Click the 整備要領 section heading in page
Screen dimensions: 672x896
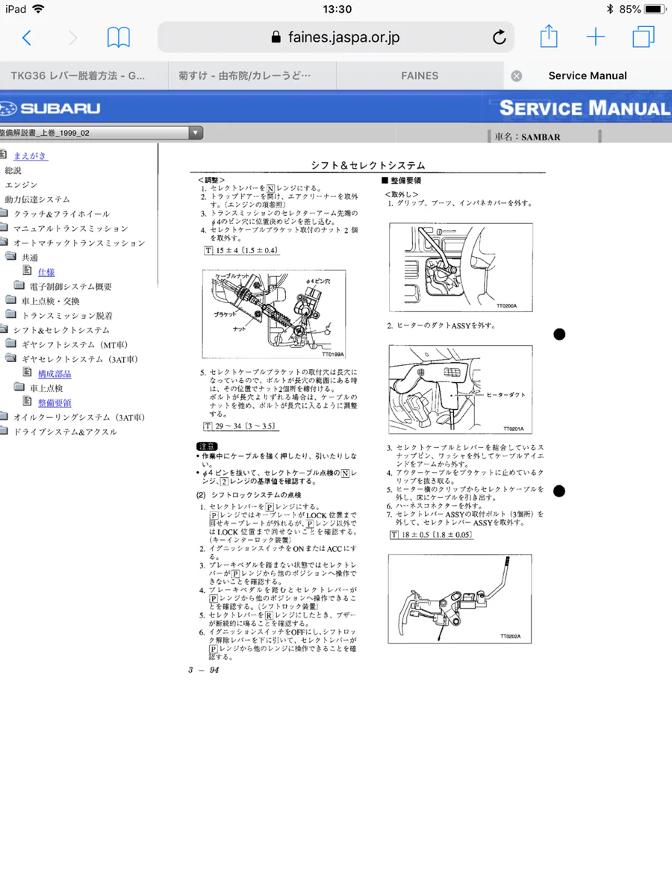402,181
